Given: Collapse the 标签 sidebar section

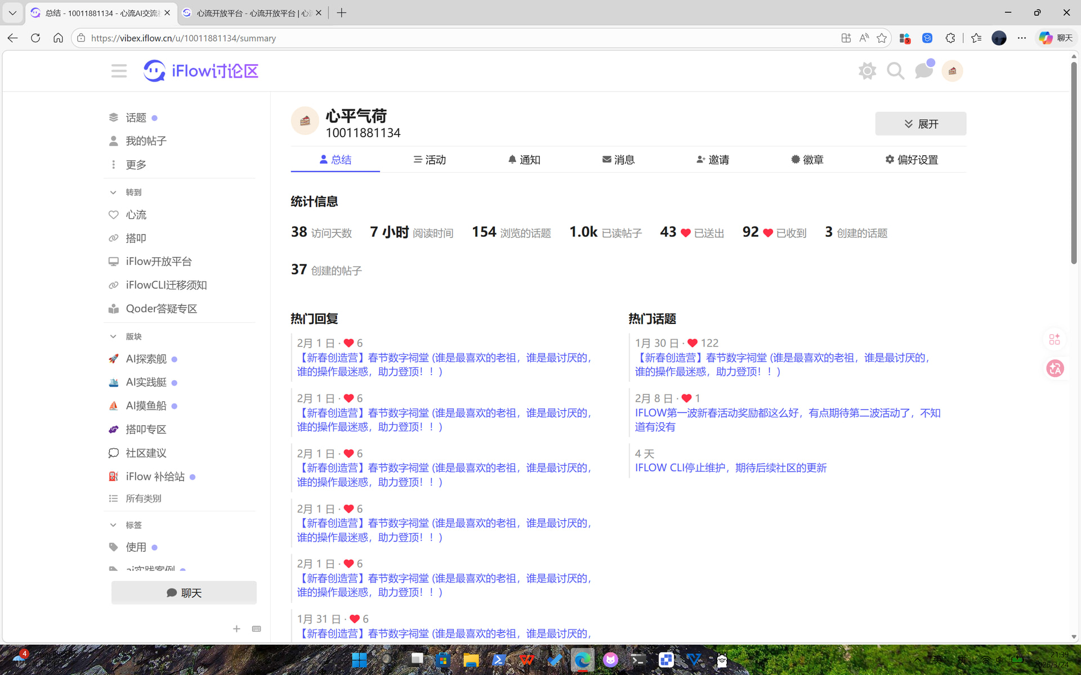Looking at the screenshot, I should tap(113, 525).
